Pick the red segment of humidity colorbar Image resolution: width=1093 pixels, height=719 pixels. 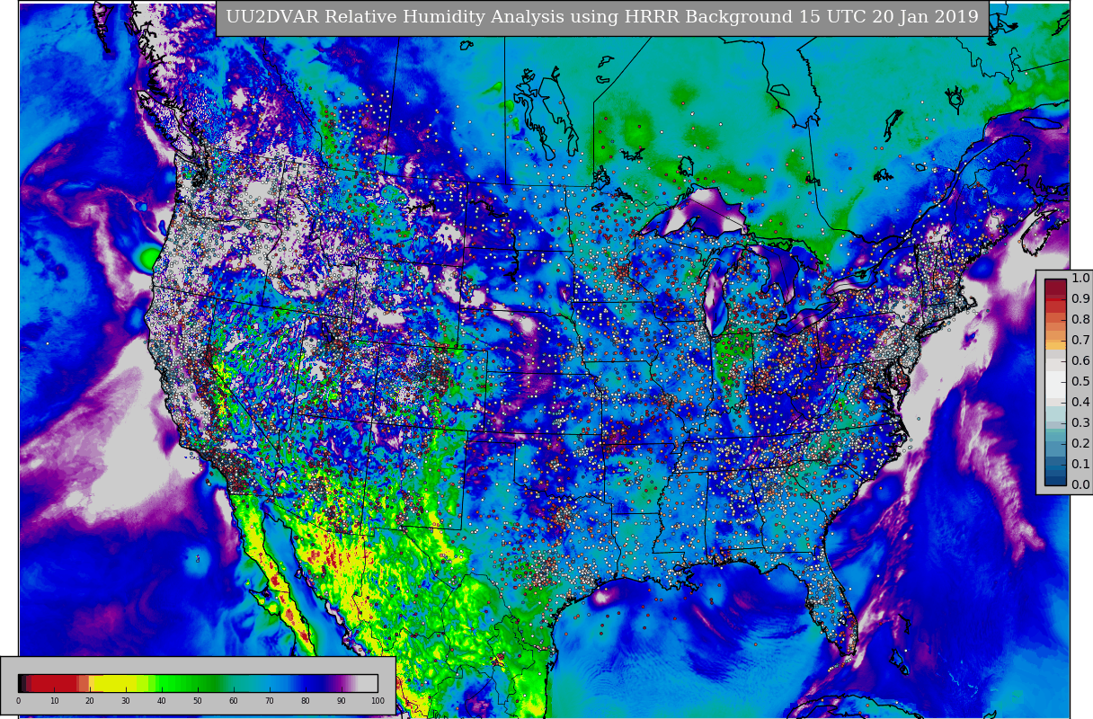click(x=54, y=683)
